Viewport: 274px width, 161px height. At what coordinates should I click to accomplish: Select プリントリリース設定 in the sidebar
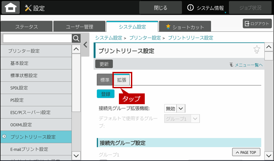coord(36,137)
